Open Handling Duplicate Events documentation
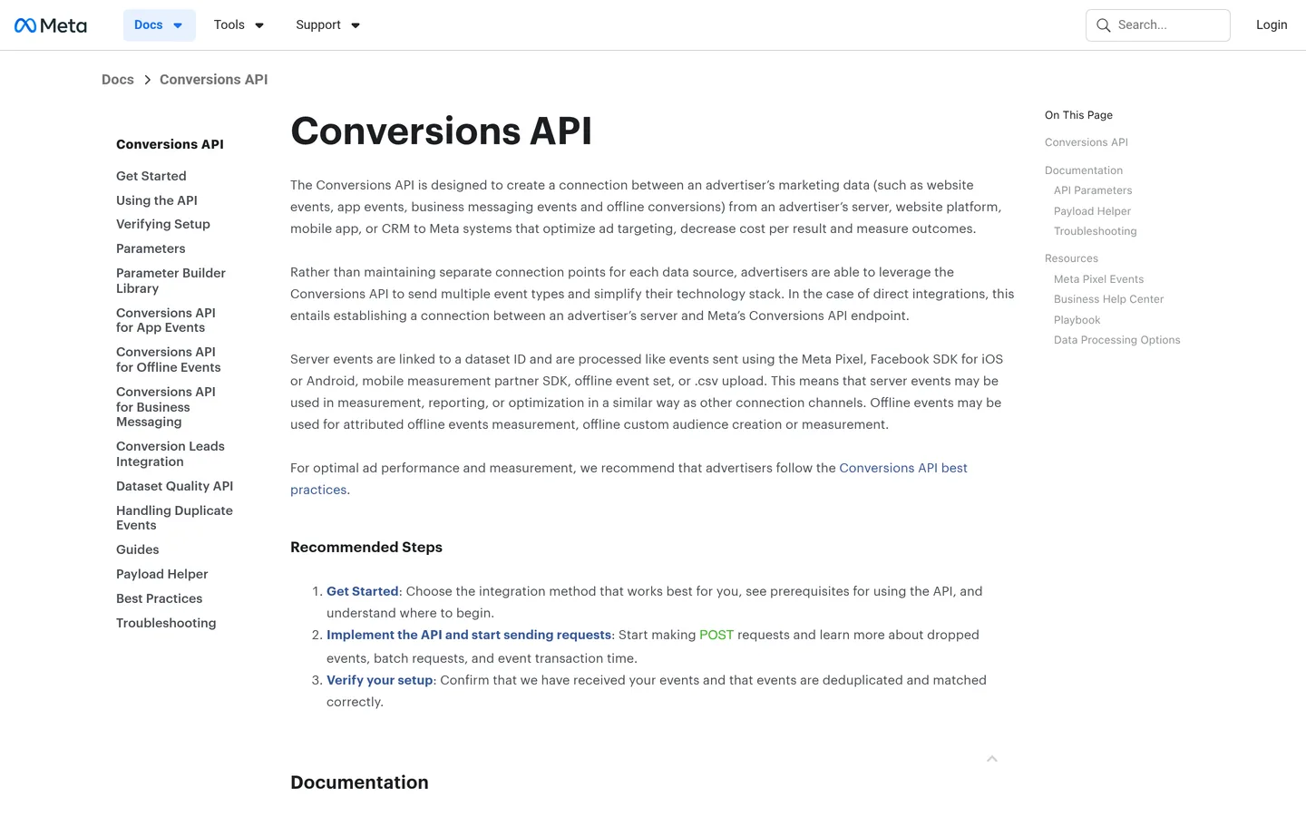 (174, 518)
